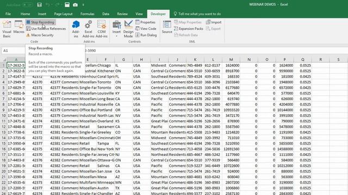348x195 pixels.
Task: Expand the Insert controls dropdown
Action: click(x=116, y=29)
